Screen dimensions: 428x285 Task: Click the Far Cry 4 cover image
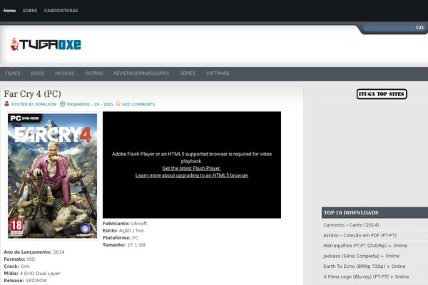(x=52, y=176)
